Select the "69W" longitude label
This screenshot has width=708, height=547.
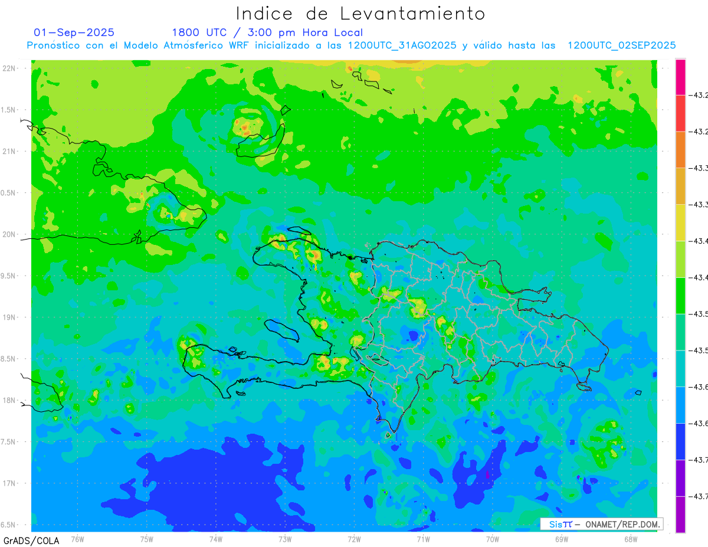tap(562, 539)
